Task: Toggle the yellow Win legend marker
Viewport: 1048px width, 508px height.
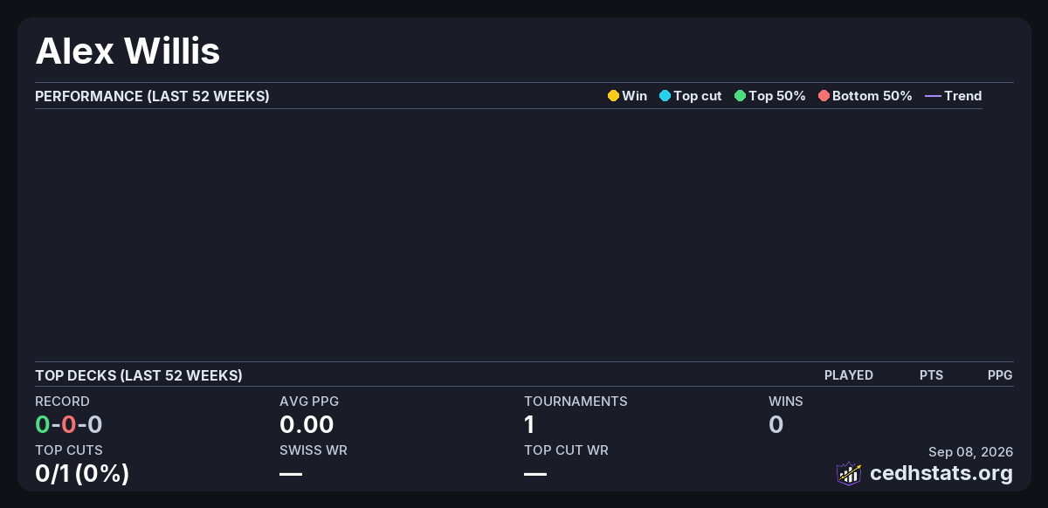Action: 613,96
